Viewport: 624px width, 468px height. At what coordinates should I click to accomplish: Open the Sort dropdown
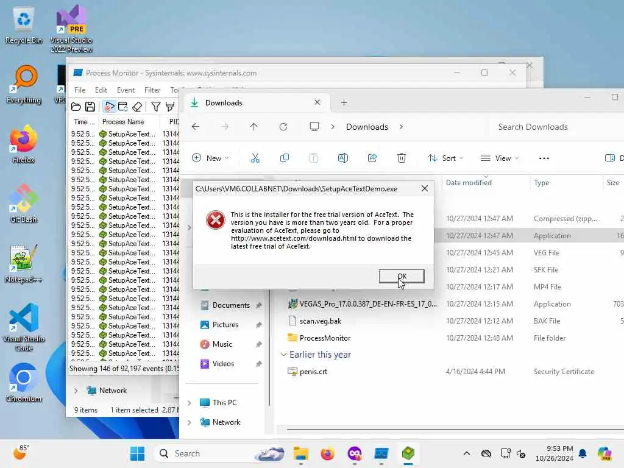445,158
